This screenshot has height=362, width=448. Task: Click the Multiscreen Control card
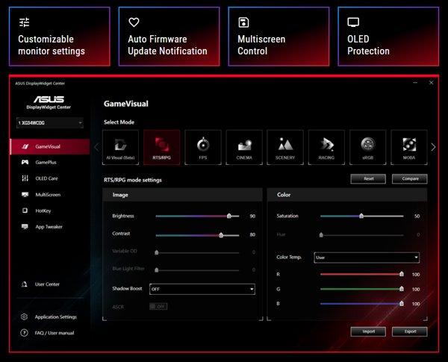click(x=279, y=37)
